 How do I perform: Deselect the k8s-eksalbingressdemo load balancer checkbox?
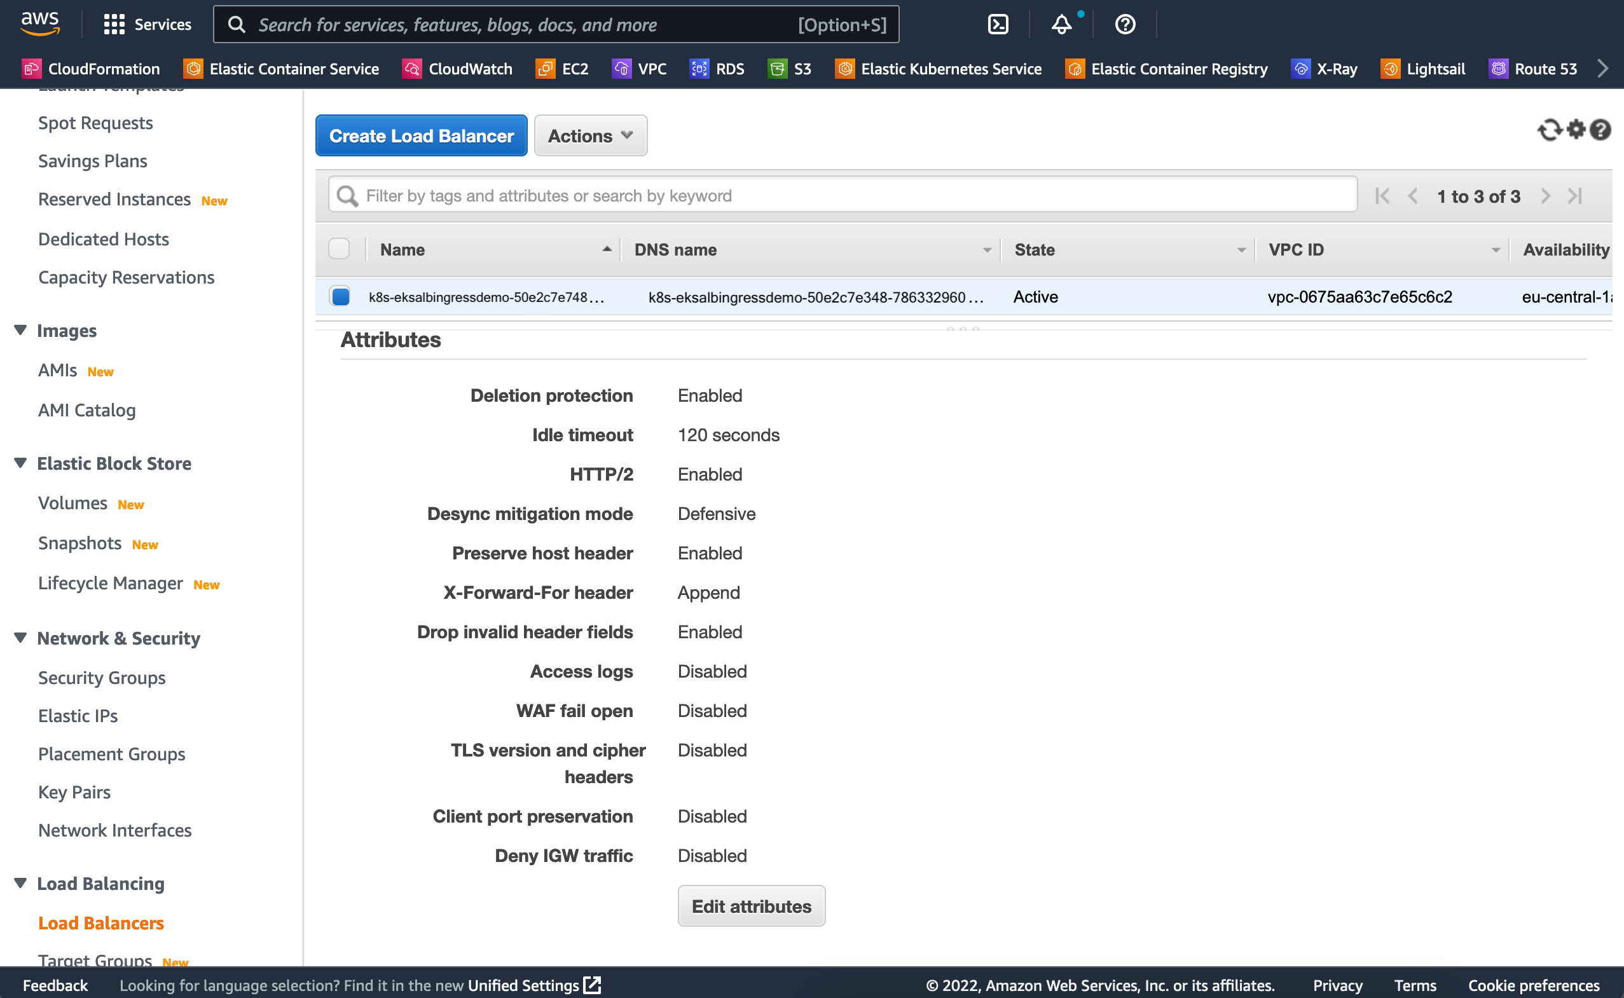(x=341, y=296)
